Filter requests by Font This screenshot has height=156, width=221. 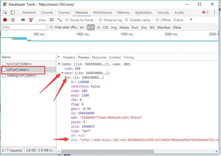pyautogui.click(x=135, y=27)
